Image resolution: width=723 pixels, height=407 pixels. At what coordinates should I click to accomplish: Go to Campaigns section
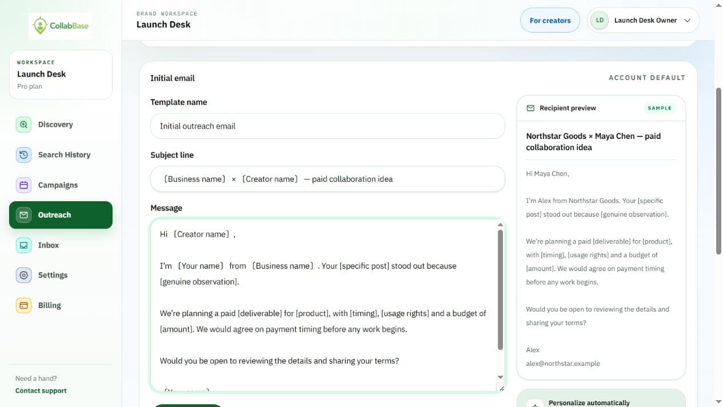tap(61, 185)
